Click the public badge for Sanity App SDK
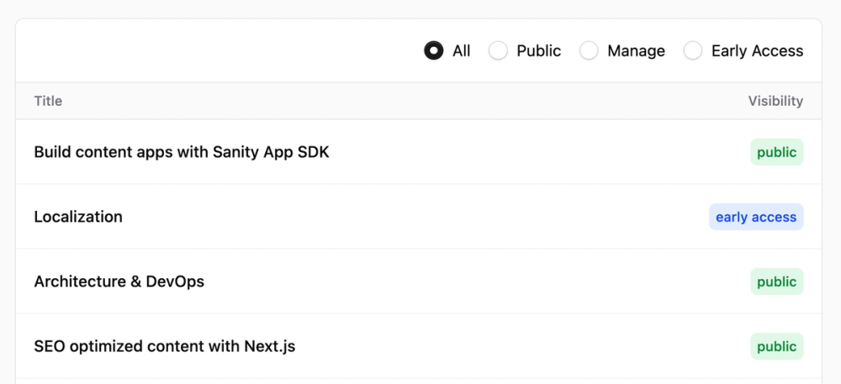841x384 pixels. pos(776,152)
